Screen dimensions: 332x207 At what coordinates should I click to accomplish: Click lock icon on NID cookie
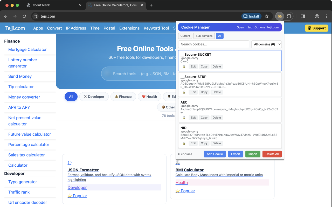(184, 143)
